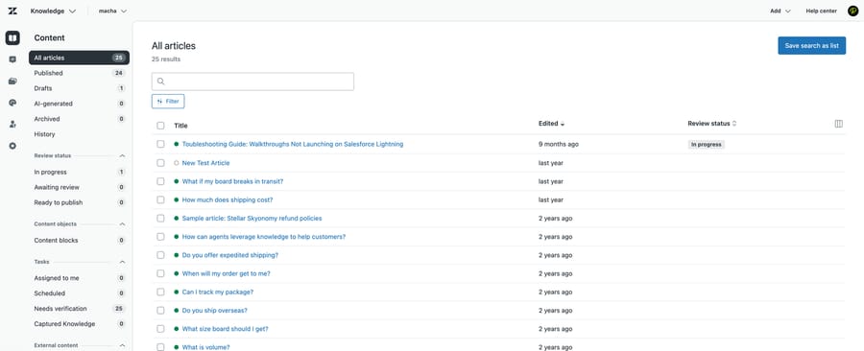Collapse the Review status section
The height and width of the screenshot is (351, 864).
(x=122, y=156)
